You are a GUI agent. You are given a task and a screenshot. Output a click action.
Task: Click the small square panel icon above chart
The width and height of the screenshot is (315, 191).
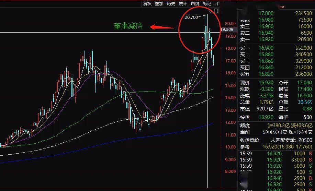(x=216, y=11)
